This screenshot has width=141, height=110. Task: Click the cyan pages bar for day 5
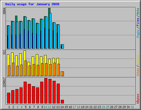tap(26, 33)
